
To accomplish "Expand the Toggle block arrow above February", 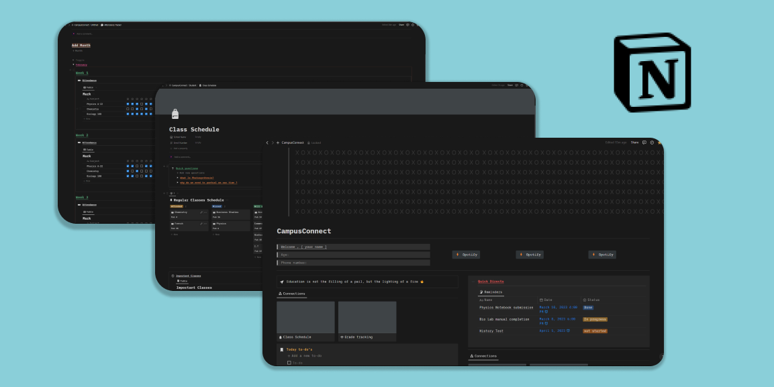I will (73, 60).
